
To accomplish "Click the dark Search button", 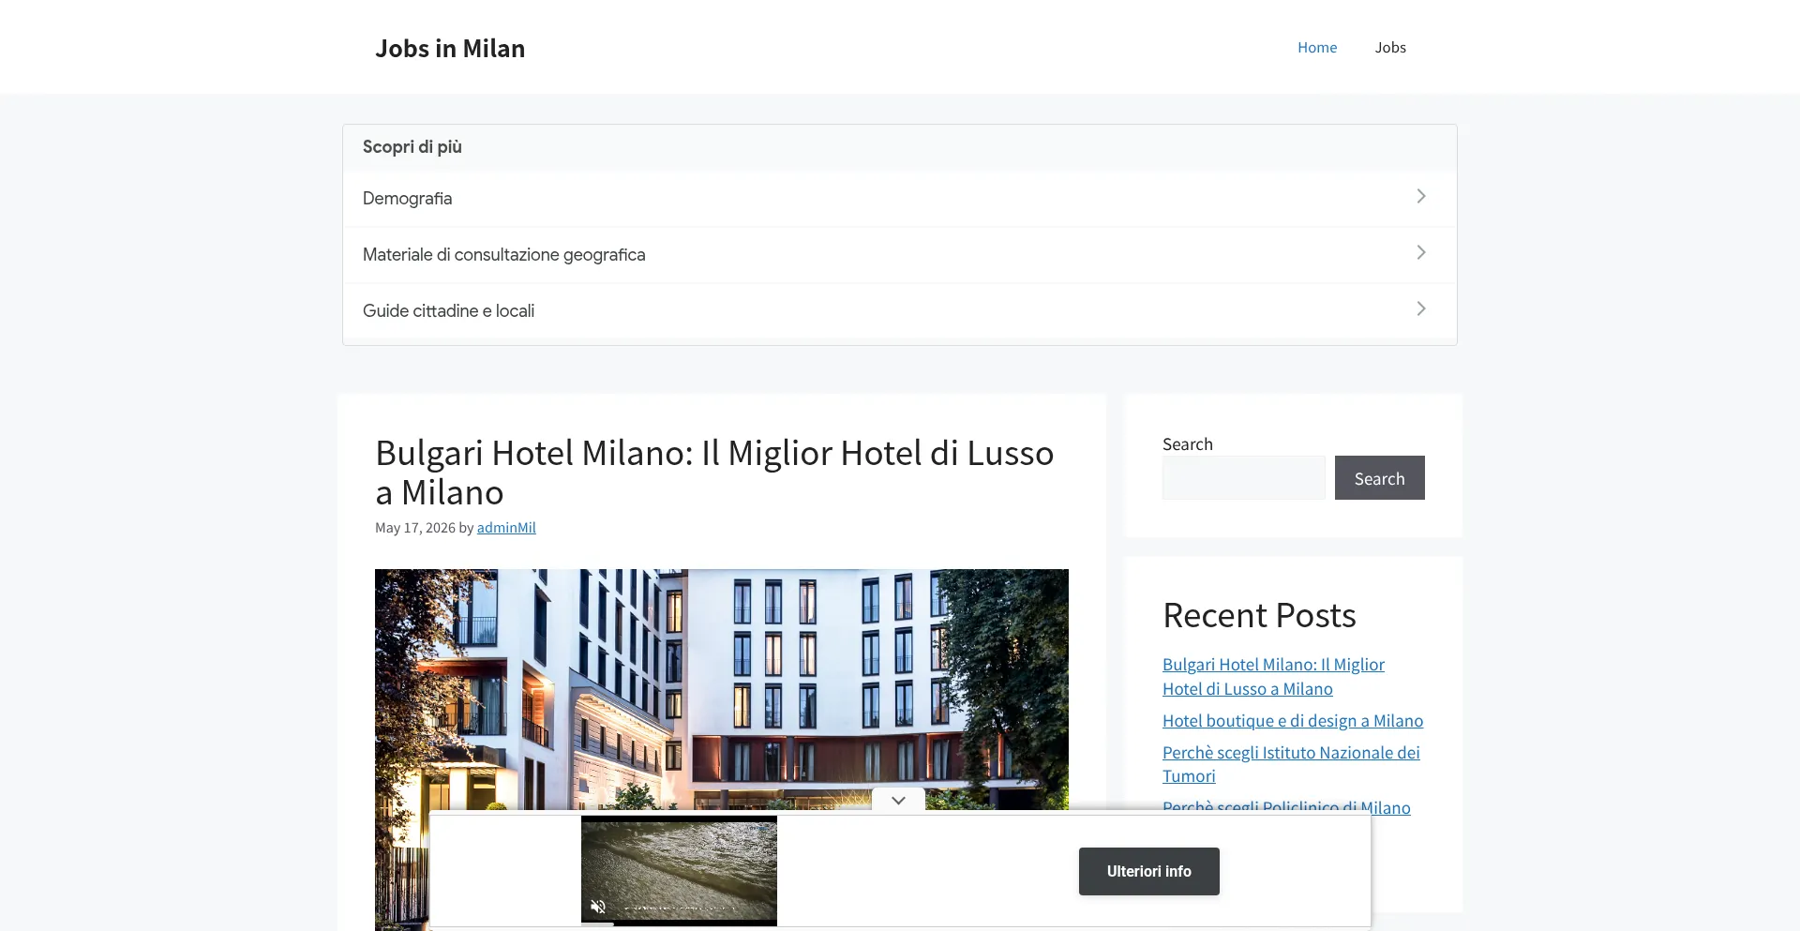I will tap(1379, 477).
